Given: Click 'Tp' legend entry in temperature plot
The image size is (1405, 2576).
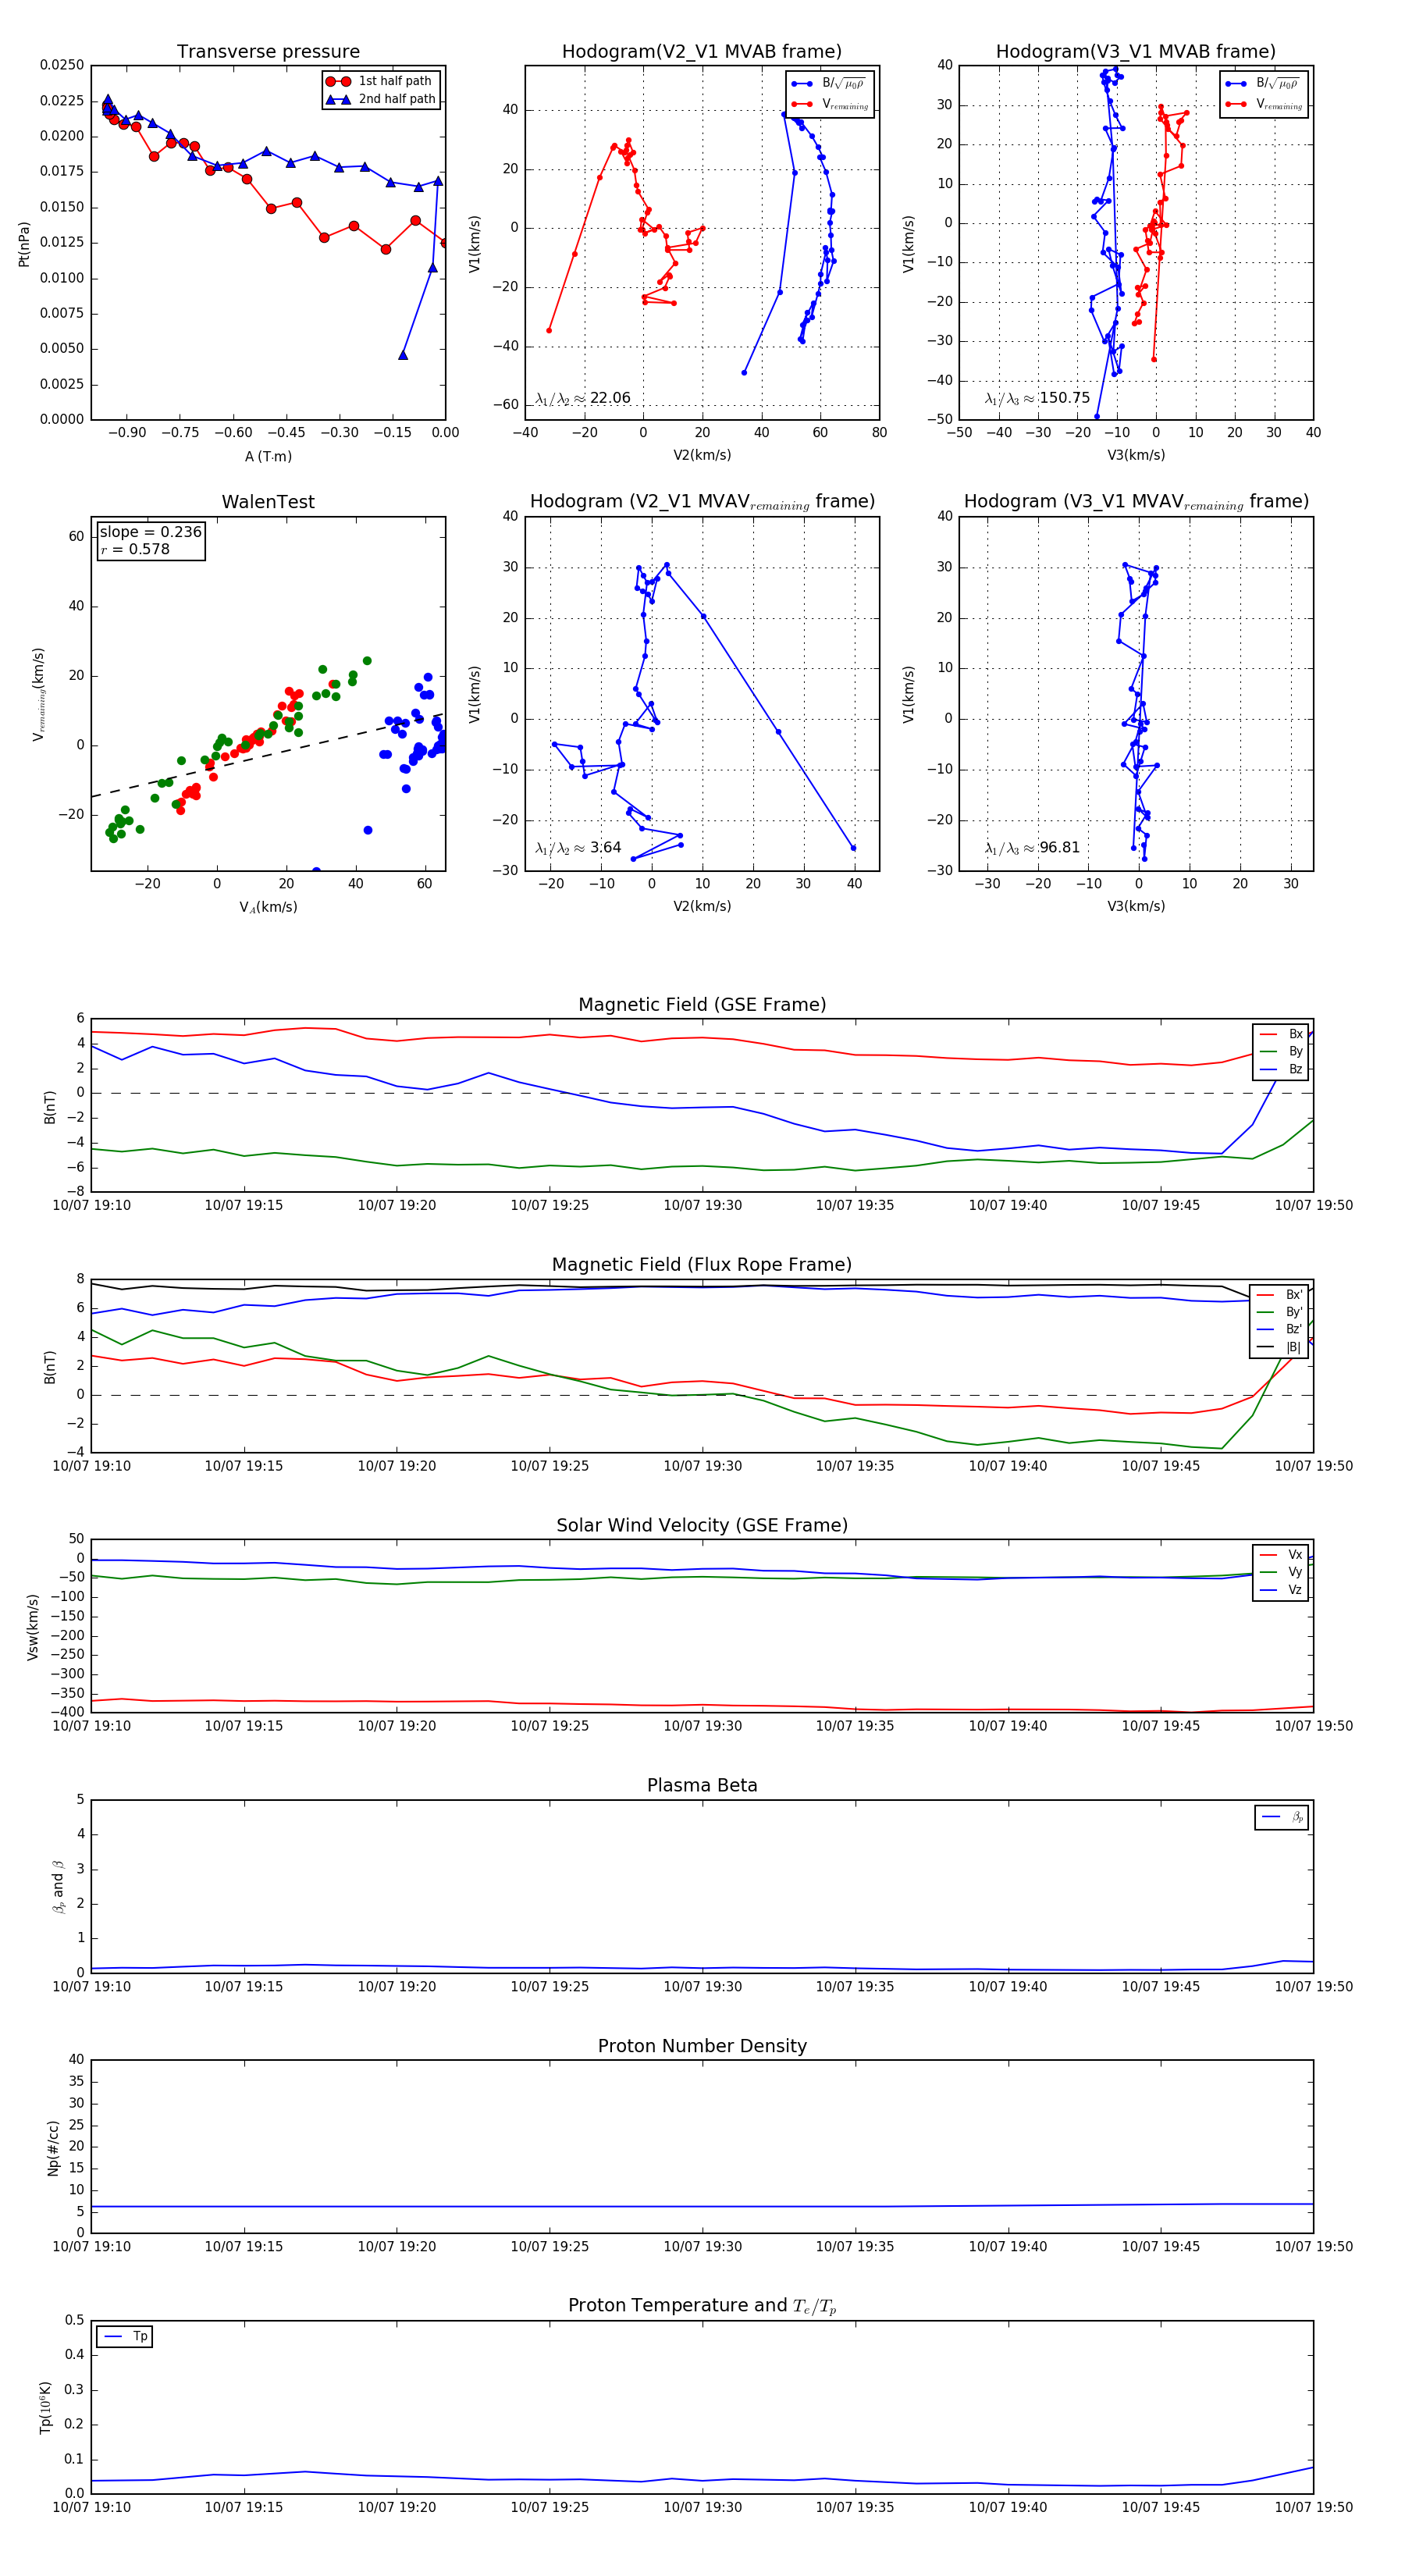Looking at the screenshot, I should 125,2336.
